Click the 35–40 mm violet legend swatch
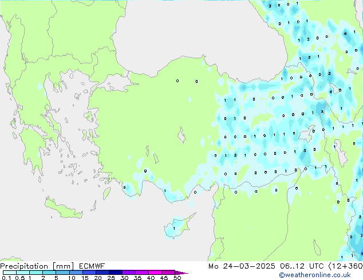Viewport: 363px width, 280px height. [x=141, y=273]
